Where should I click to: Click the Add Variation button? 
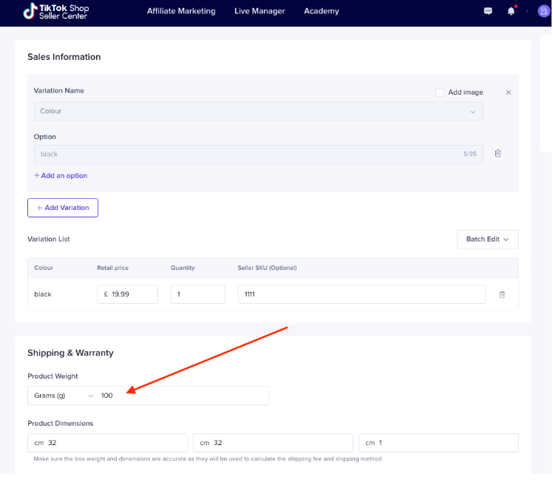pos(63,208)
